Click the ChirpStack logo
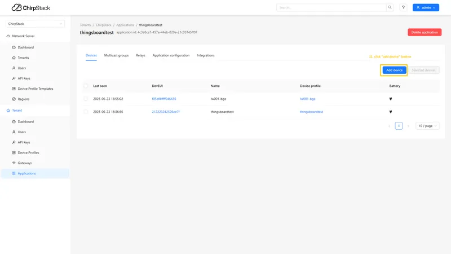The height and width of the screenshot is (254, 451). point(31,8)
